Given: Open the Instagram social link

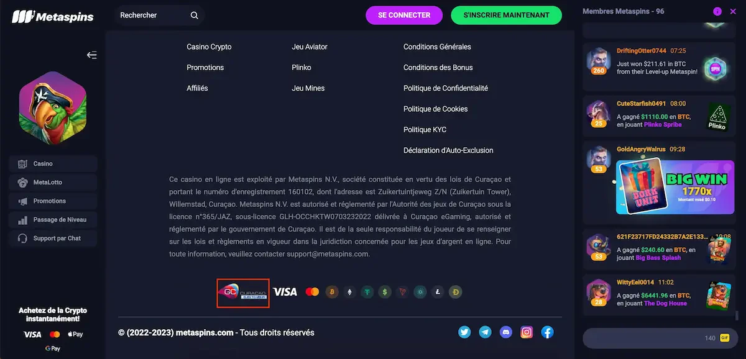Looking at the screenshot, I should (527, 332).
